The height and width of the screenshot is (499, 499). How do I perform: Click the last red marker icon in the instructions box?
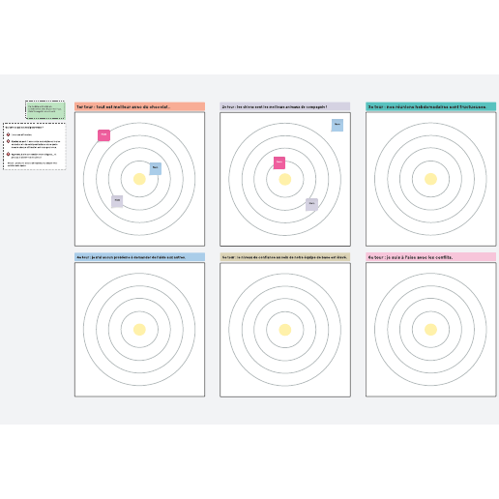(8, 154)
